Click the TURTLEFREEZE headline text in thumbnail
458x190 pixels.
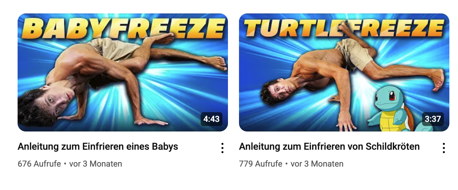[x=344, y=28]
